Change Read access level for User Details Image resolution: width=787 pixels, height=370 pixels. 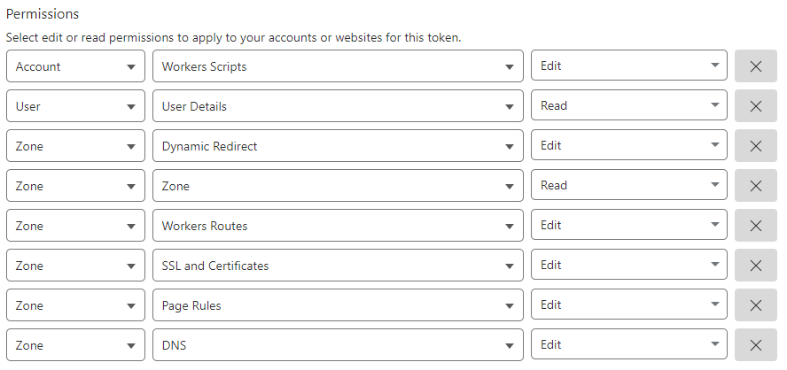point(628,106)
